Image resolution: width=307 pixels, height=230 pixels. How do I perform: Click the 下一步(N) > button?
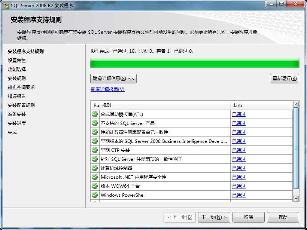pos(214,217)
